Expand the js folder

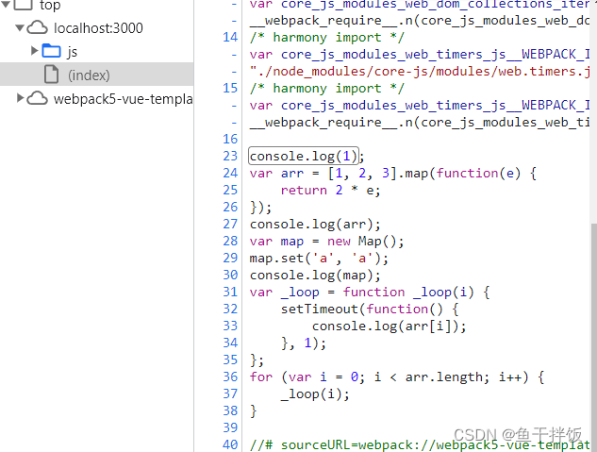(35, 51)
